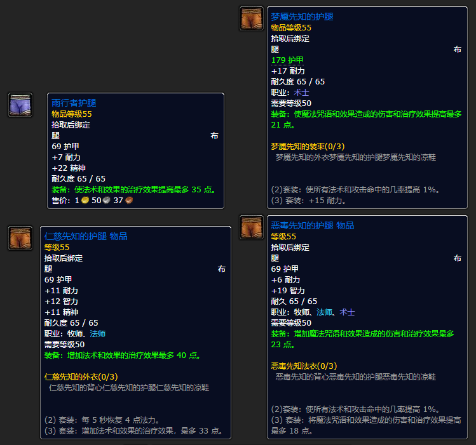This screenshot has width=476, height=445.
Task: Click the 179 护甲 underlined armor value
Action: tap(287, 60)
